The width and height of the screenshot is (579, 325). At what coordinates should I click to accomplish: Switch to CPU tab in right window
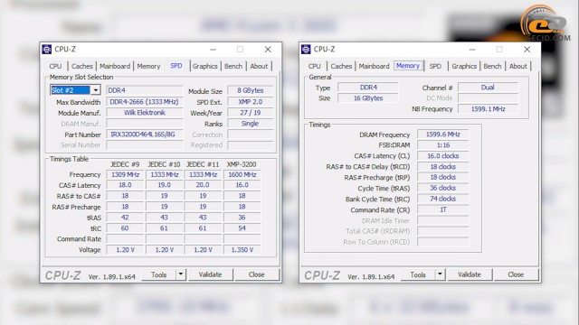[315, 66]
